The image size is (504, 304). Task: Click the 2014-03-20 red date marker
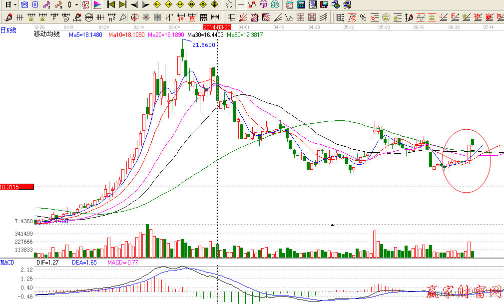point(217,26)
